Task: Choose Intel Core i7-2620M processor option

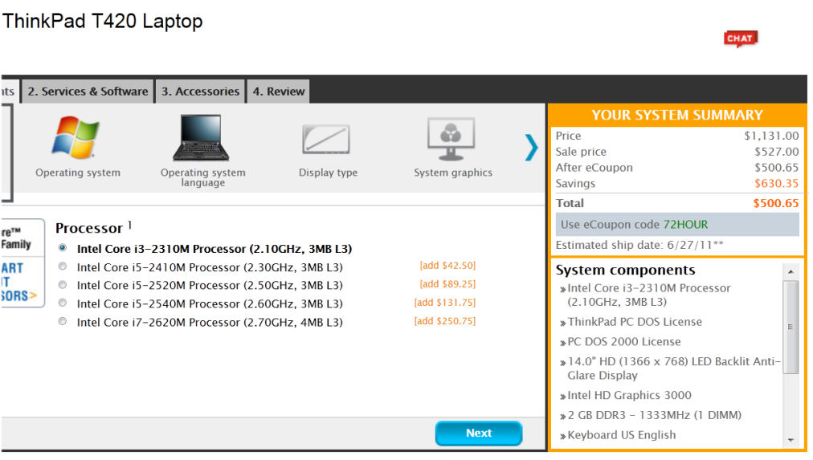Action: click(x=63, y=322)
